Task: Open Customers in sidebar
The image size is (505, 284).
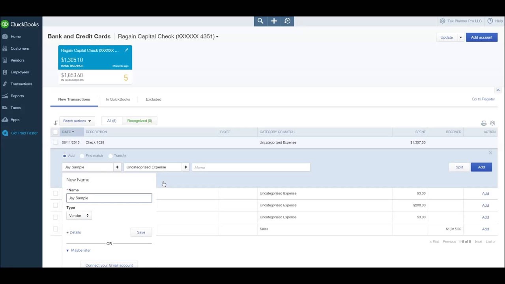Action: tap(20, 48)
